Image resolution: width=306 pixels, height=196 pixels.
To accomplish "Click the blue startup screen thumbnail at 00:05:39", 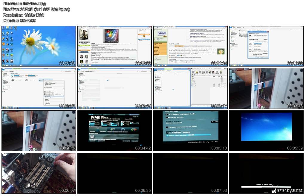I will point(266,131).
